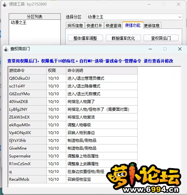Image resolution: width=187 pixels, height=195 pixels.
Task: Click 调整身上武器属性 description cell
Action: coord(102,164)
